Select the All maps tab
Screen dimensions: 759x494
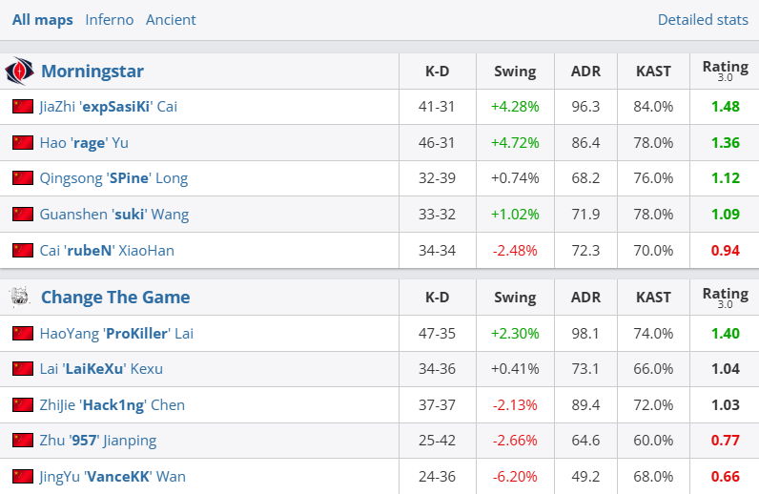42,19
